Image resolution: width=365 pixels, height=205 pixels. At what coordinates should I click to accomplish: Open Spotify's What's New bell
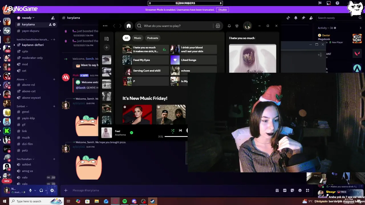pos(229,26)
